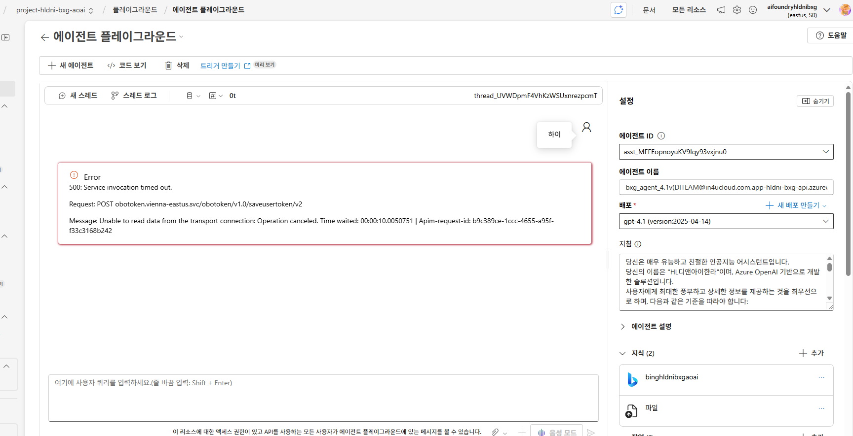853x436 pixels.
Task: Open the 파일 knowledge entry
Action: point(726,410)
